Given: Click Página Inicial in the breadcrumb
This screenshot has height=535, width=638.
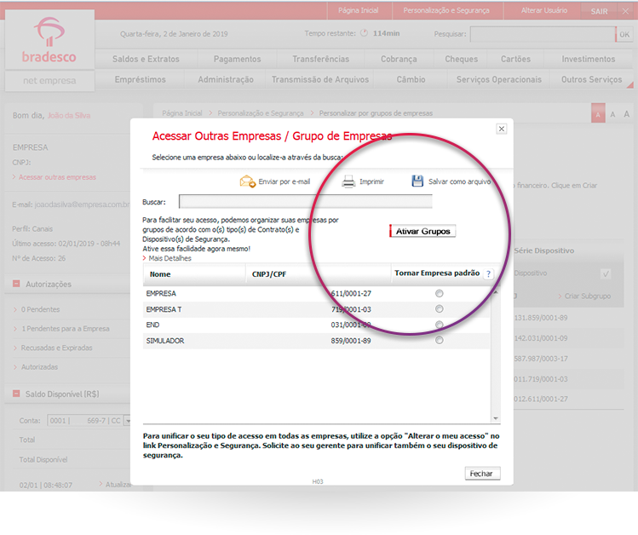Looking at the screenshot, I should pos(182,113).
